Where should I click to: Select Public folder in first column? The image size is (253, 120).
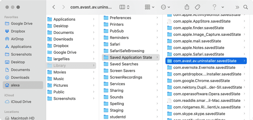pyautogui.click(x=71, y=92)
